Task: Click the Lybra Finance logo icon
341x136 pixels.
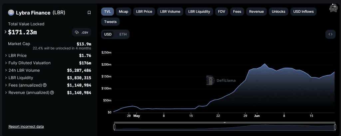Action: coord(11,13)
